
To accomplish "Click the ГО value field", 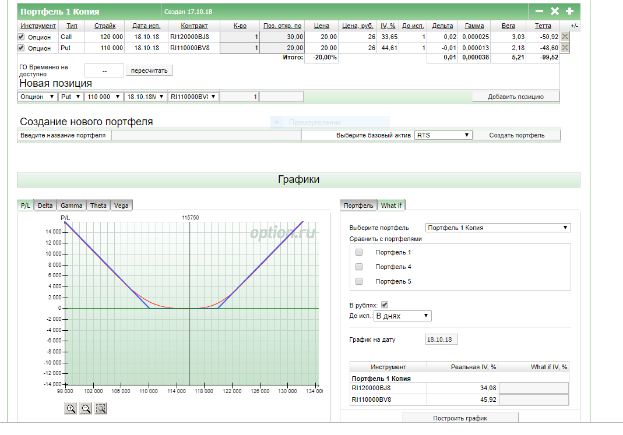I will click(104, 70).
